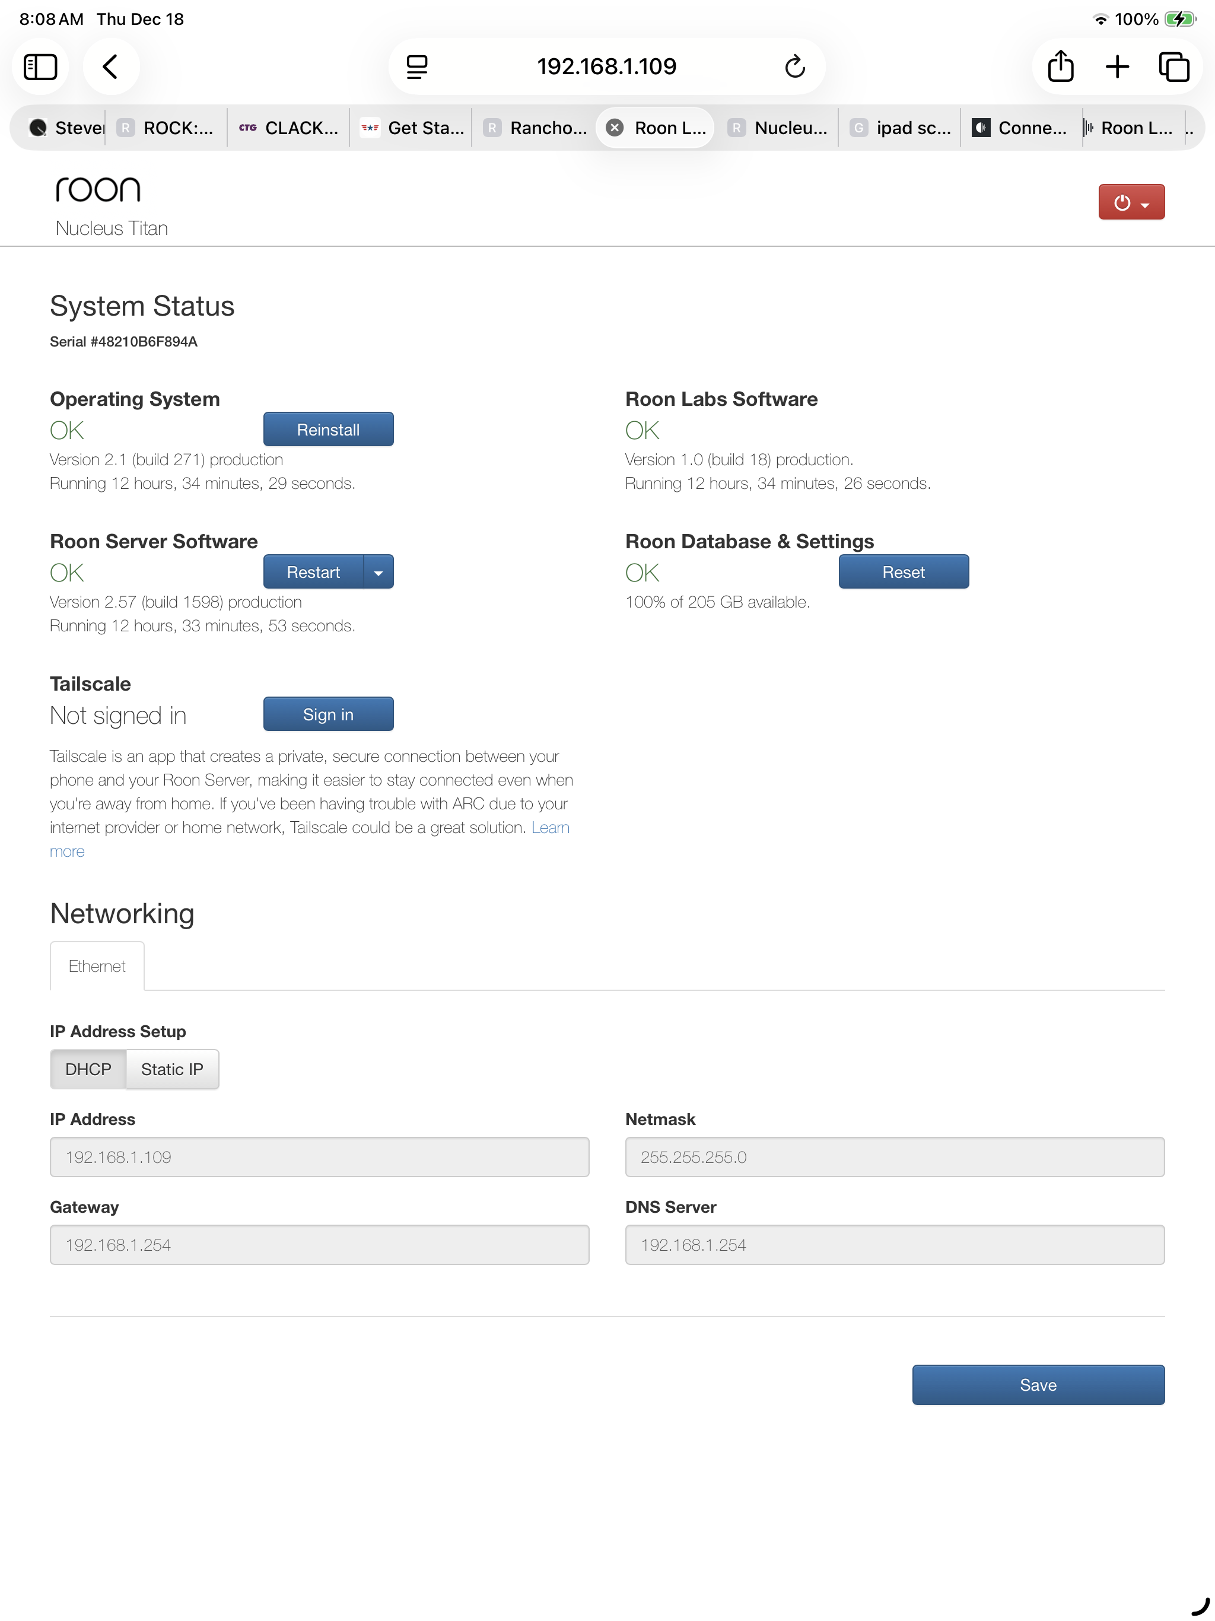Expand the Restart button's dropdown arrow

(x=378, y=573)
